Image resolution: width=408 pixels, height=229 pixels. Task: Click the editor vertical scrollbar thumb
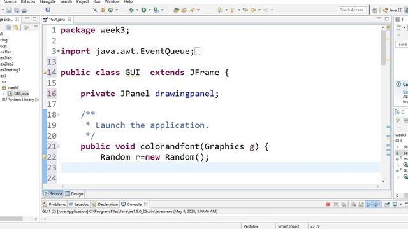point(383,47)
